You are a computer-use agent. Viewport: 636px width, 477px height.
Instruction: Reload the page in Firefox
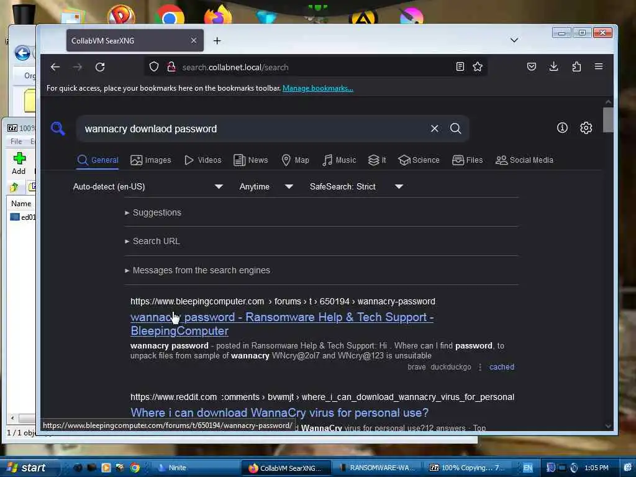coord(100,67)
